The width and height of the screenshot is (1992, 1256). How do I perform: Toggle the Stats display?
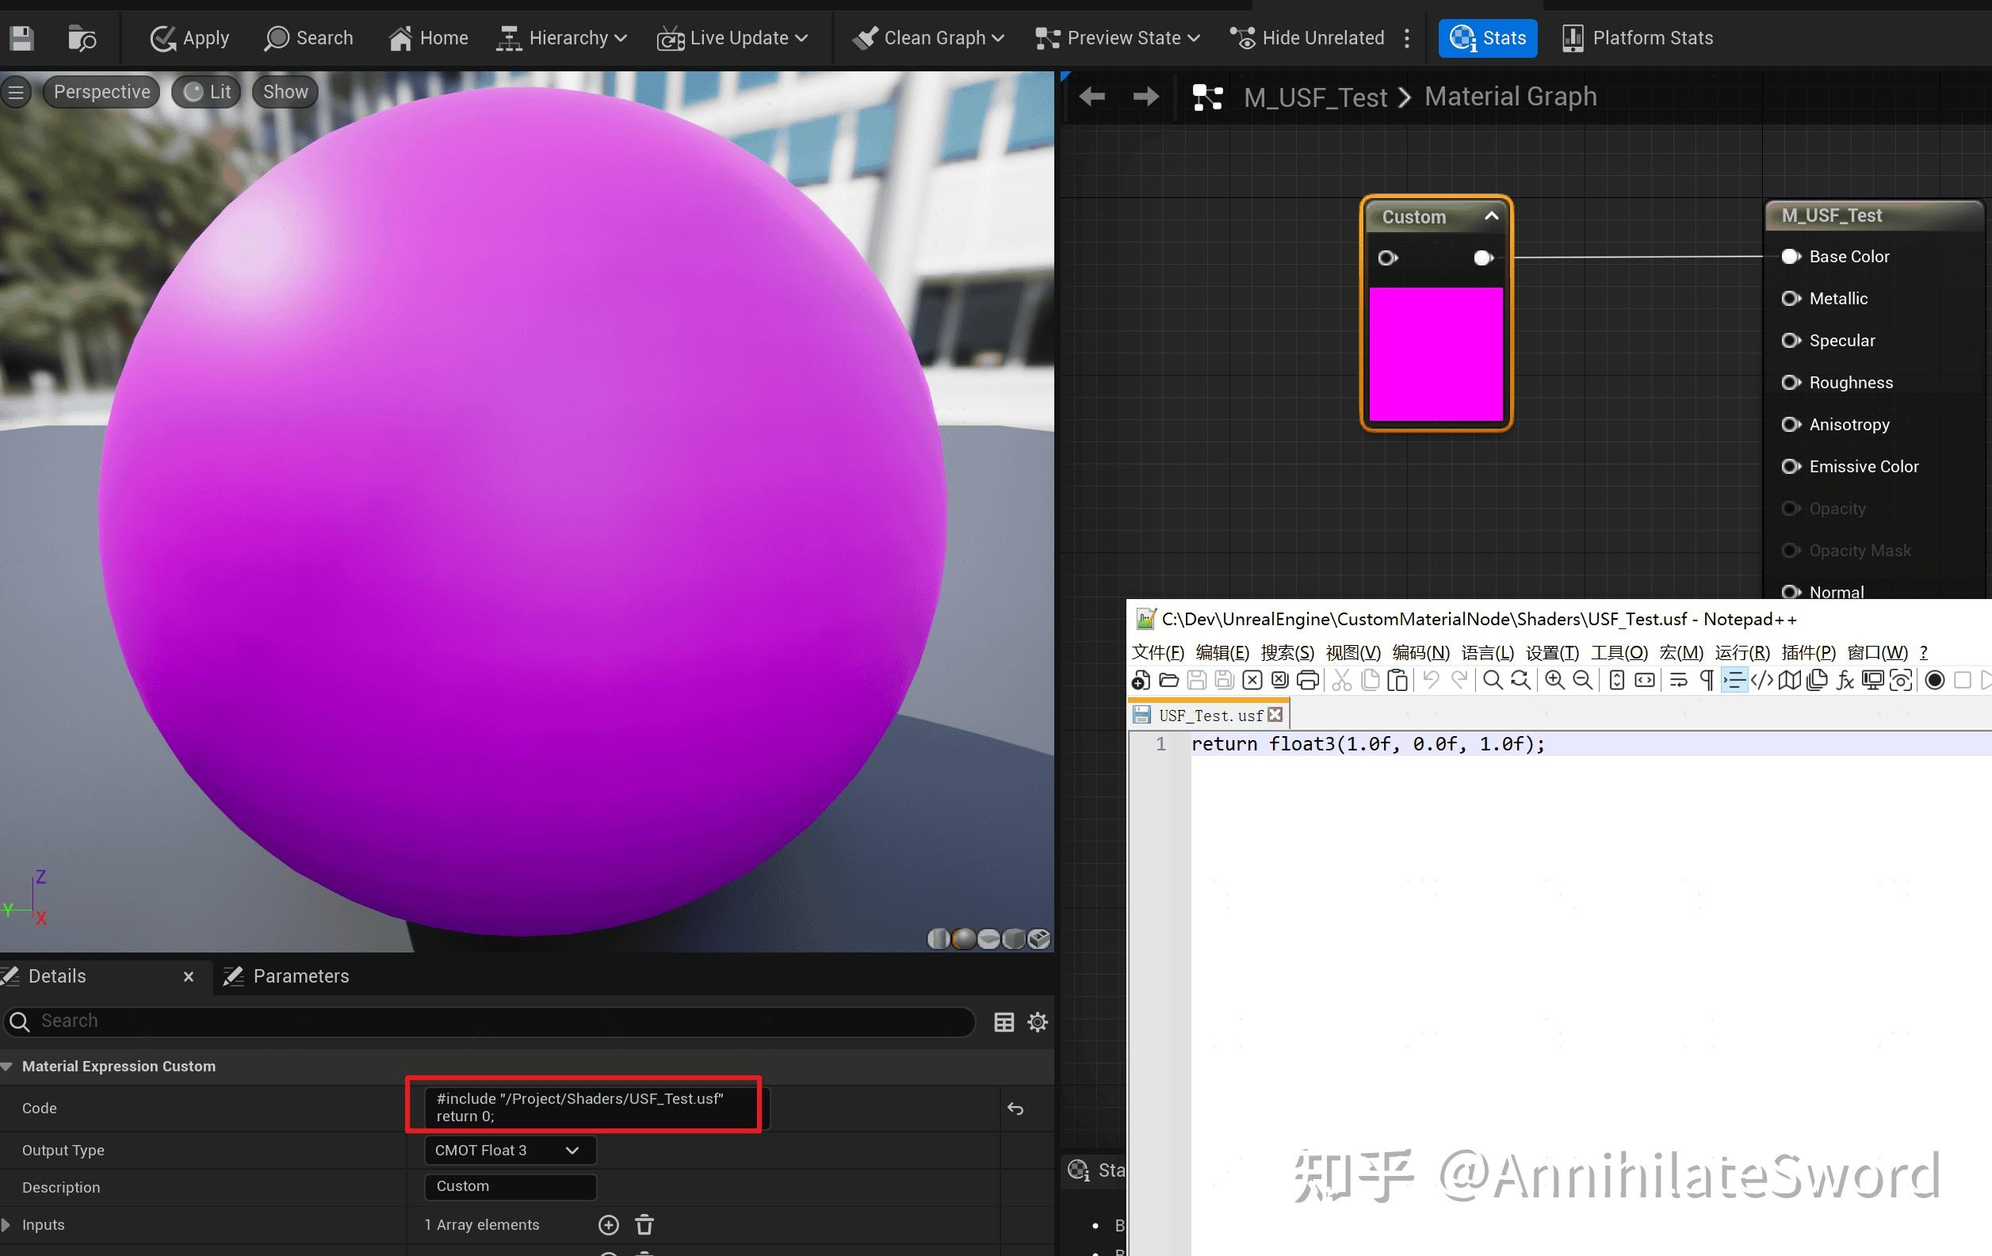pos(1486,38)
